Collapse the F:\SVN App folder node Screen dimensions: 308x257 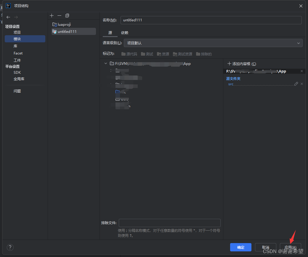tap(106, 63)
